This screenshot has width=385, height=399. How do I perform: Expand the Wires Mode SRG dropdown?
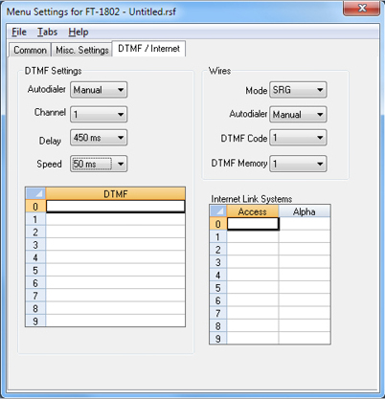tap(298, 90)
